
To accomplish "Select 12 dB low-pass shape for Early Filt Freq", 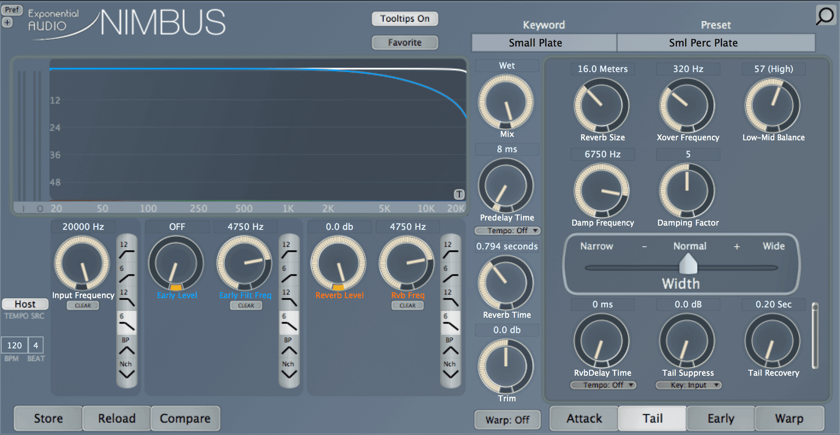I will [289, 298].
